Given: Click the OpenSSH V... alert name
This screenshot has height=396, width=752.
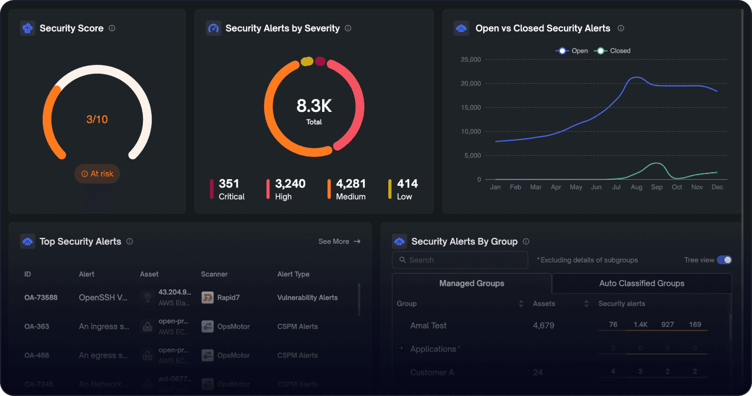Looking at the screenshot, I should tap(103, 298).
